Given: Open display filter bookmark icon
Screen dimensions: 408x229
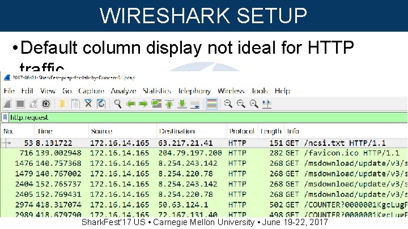Looking at the screenshot, I should (x=5, y=118).
